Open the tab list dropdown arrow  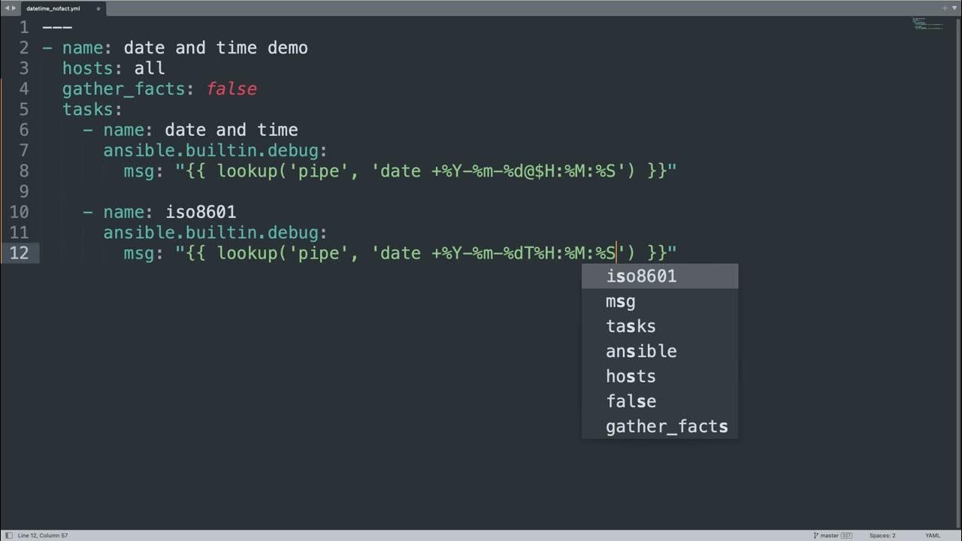click(x=954, y=8)
